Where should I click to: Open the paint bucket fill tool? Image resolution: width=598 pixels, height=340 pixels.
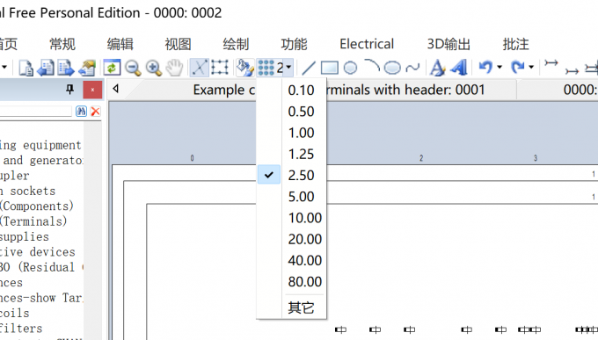point(244,68)
